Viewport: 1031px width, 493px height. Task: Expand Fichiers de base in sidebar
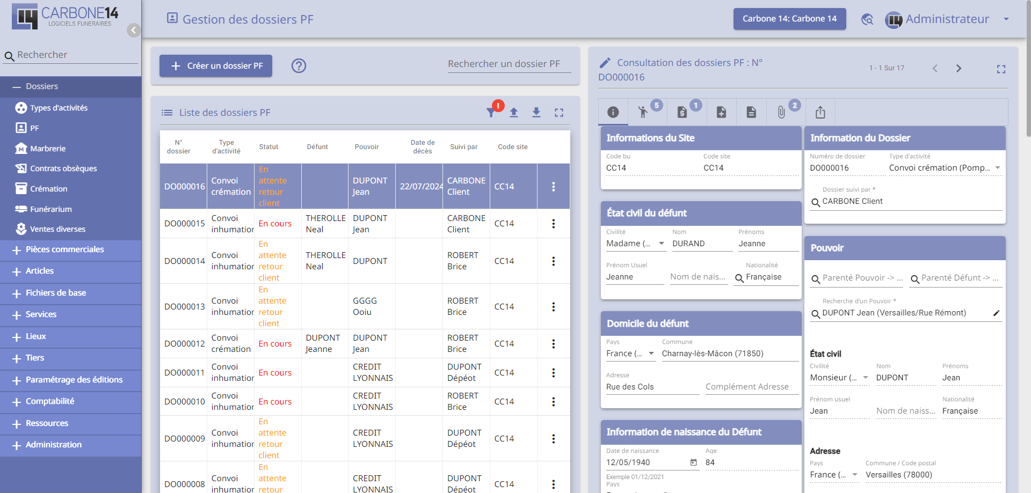[x=71, y=293]
